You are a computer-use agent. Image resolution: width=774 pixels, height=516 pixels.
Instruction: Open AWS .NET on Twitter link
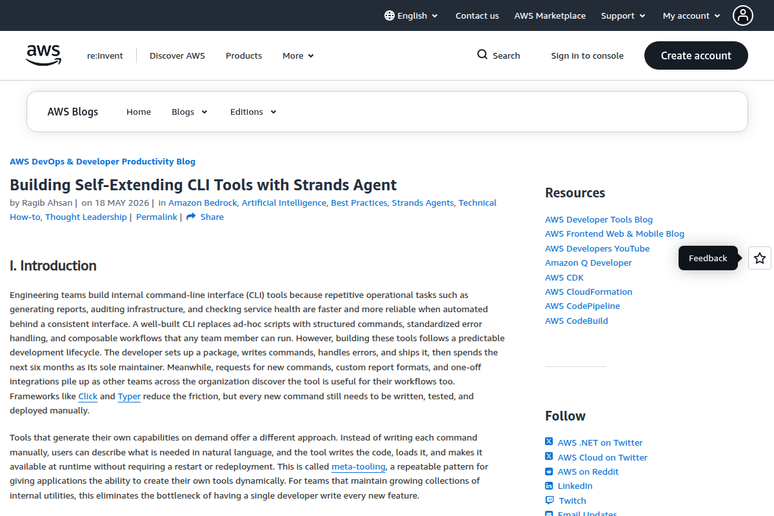pos(600,442)
